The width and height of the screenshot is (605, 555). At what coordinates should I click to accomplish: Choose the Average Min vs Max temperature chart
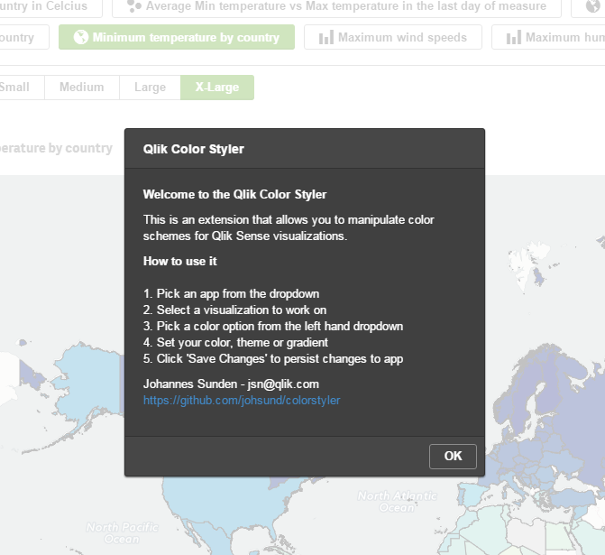click(336, 7)
